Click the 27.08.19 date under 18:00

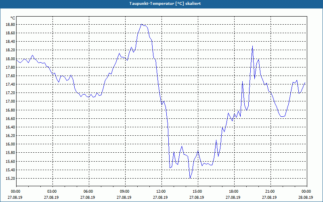pyautogui.click(x=233, y=197)
